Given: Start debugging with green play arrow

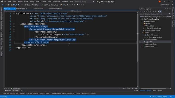Looking at the screenshot, I should point(43,5).
